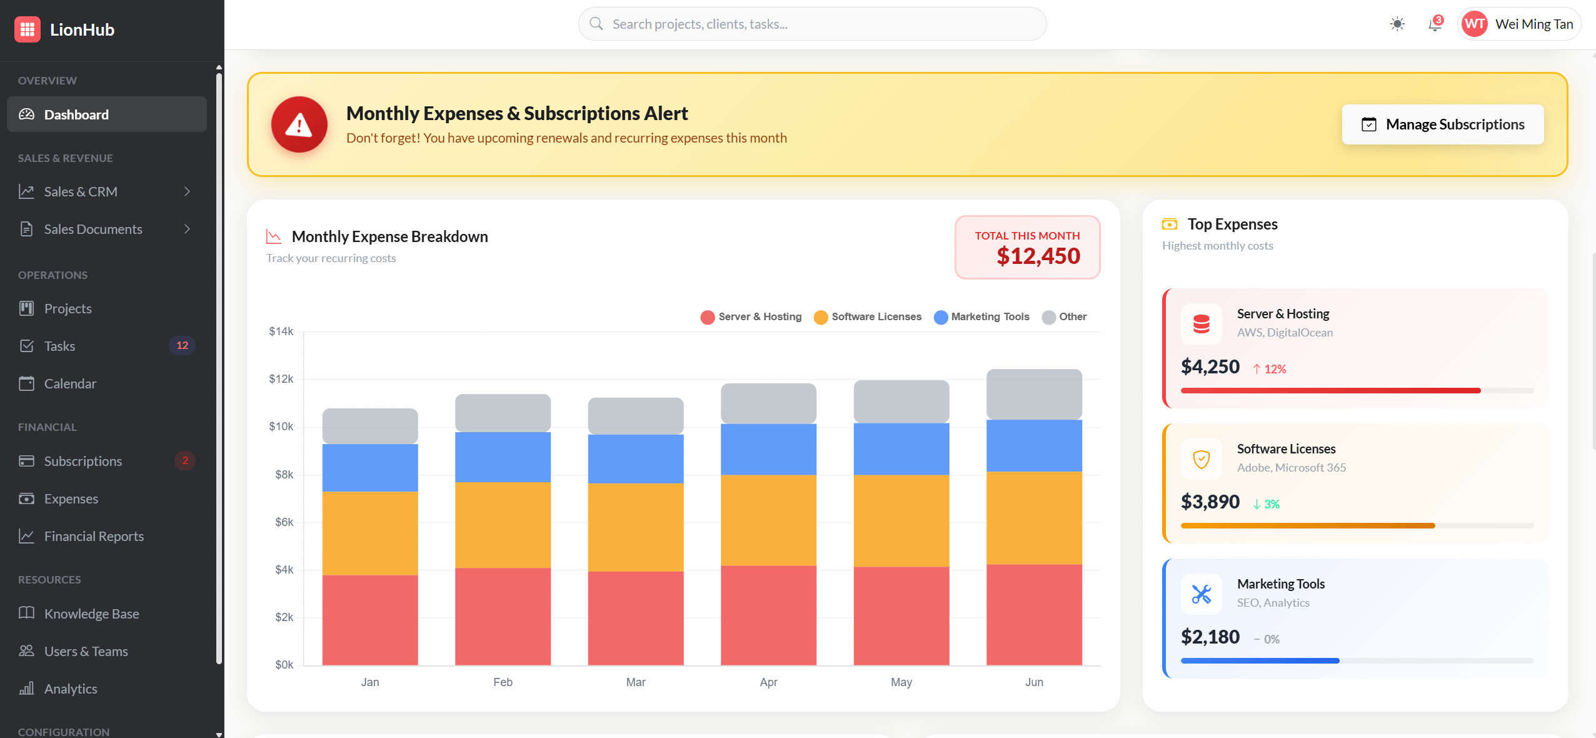
Task: Click the Calendar icon in Operations section
Action: [x=27, y=383]
